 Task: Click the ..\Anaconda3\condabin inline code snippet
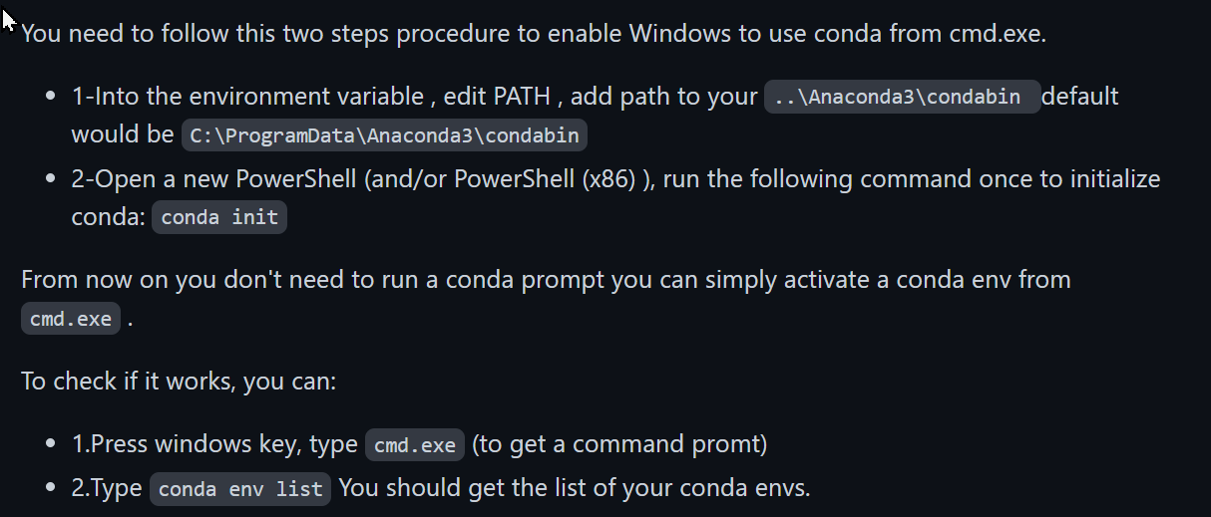[x=903, y=98]
